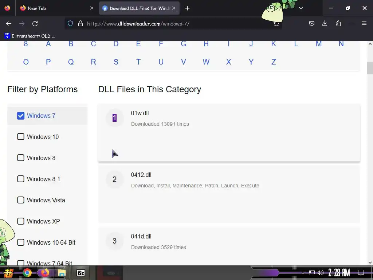Screen dimensions: 373x280
Task: Open the transheart OLD bookmark
Action: click(30, 36)
